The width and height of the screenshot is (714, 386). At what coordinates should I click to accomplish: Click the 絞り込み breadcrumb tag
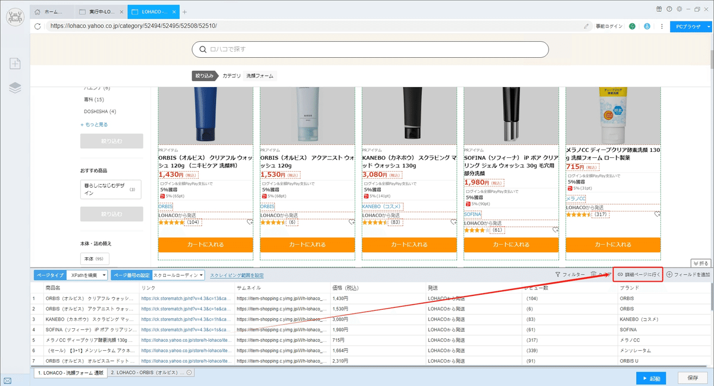click(x=205, y=76)
